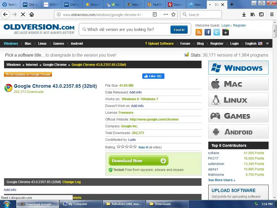The image size is (277, 208).
Task: Click Get Updates on Google Chrome
Action: pos(28,74)
